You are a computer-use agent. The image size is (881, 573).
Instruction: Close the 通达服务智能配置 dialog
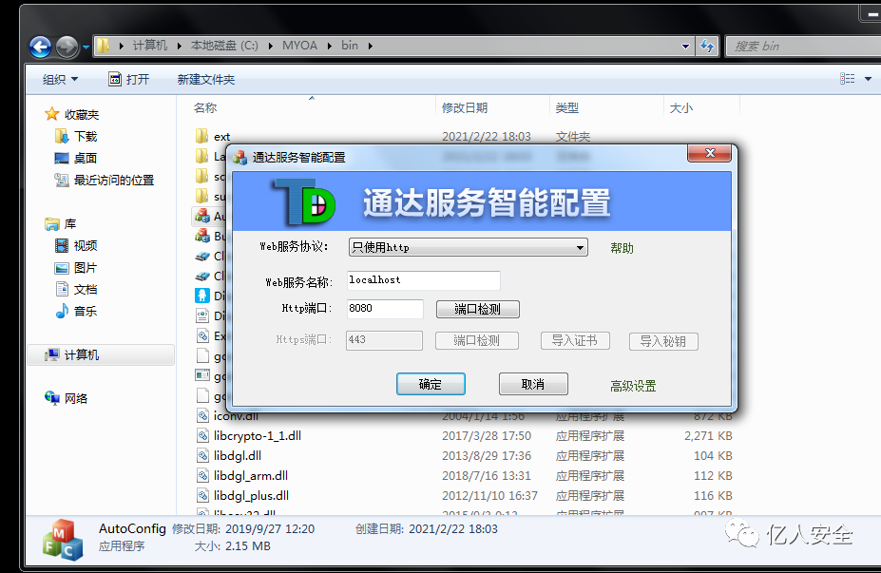[x=710, y=153]
